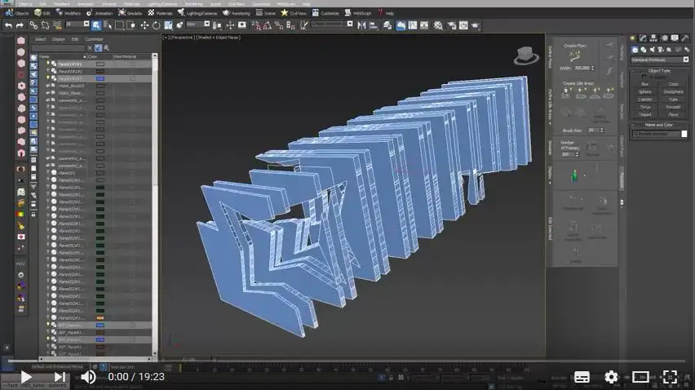Click the Cylinder primitive button

point(645,100)
